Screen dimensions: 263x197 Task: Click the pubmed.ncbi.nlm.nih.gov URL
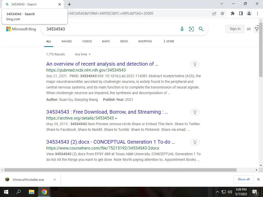[x=86, y=70]
